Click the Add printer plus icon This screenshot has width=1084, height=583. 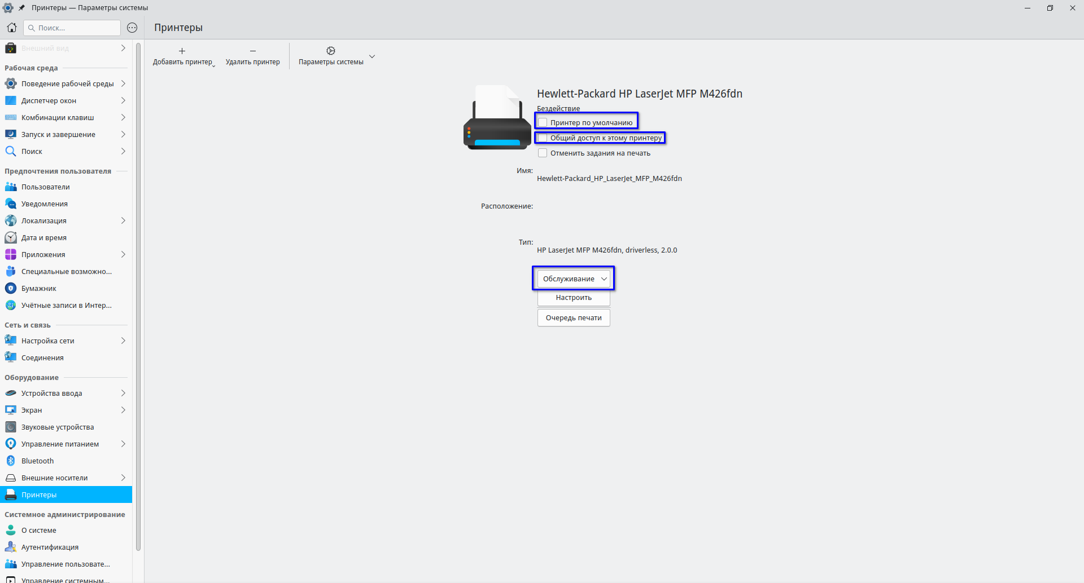pos(182,51)
